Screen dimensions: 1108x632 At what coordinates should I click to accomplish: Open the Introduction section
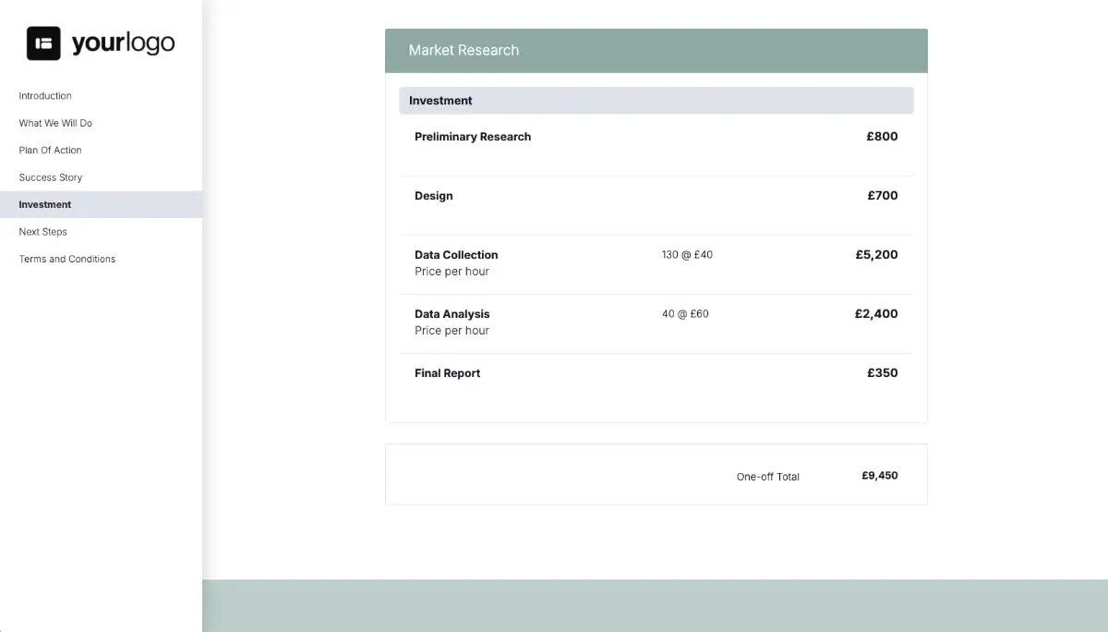click(44, 95)
